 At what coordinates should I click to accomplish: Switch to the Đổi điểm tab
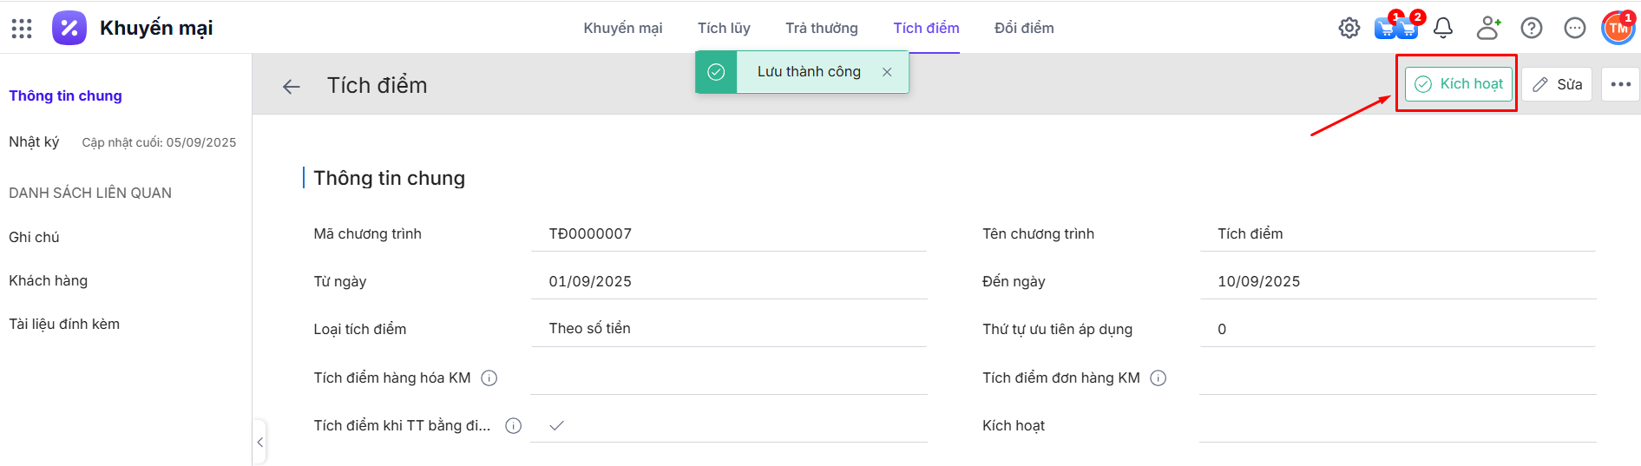(x=1024, y=29)
